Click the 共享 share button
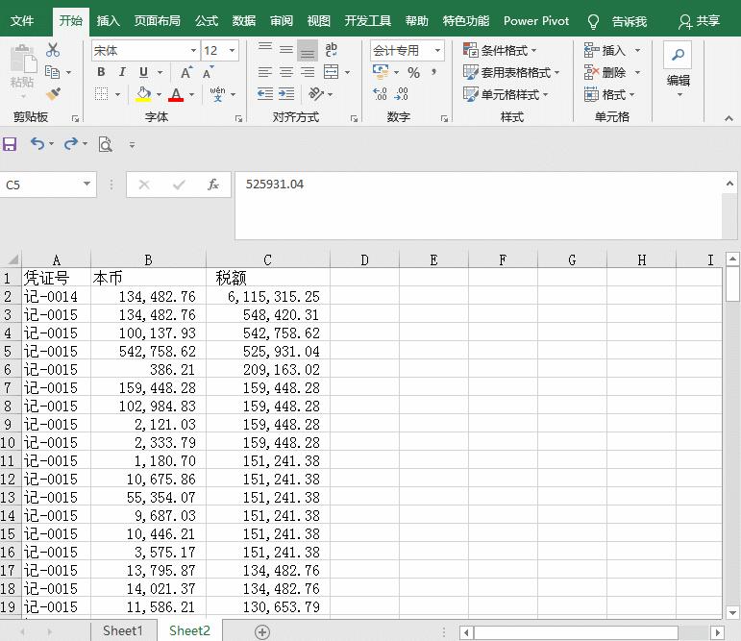 [700, 21]
